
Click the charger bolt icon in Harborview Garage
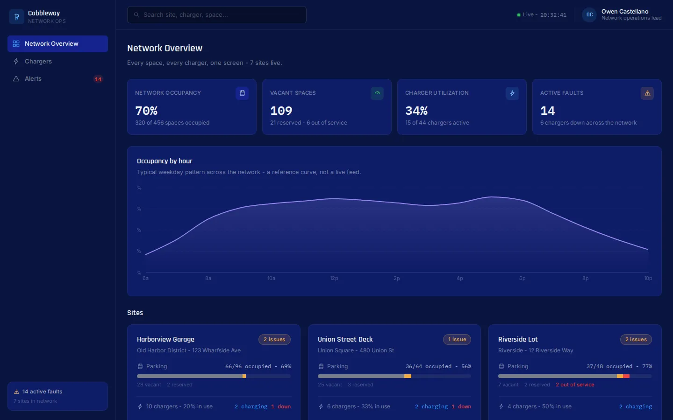point(140,406)
